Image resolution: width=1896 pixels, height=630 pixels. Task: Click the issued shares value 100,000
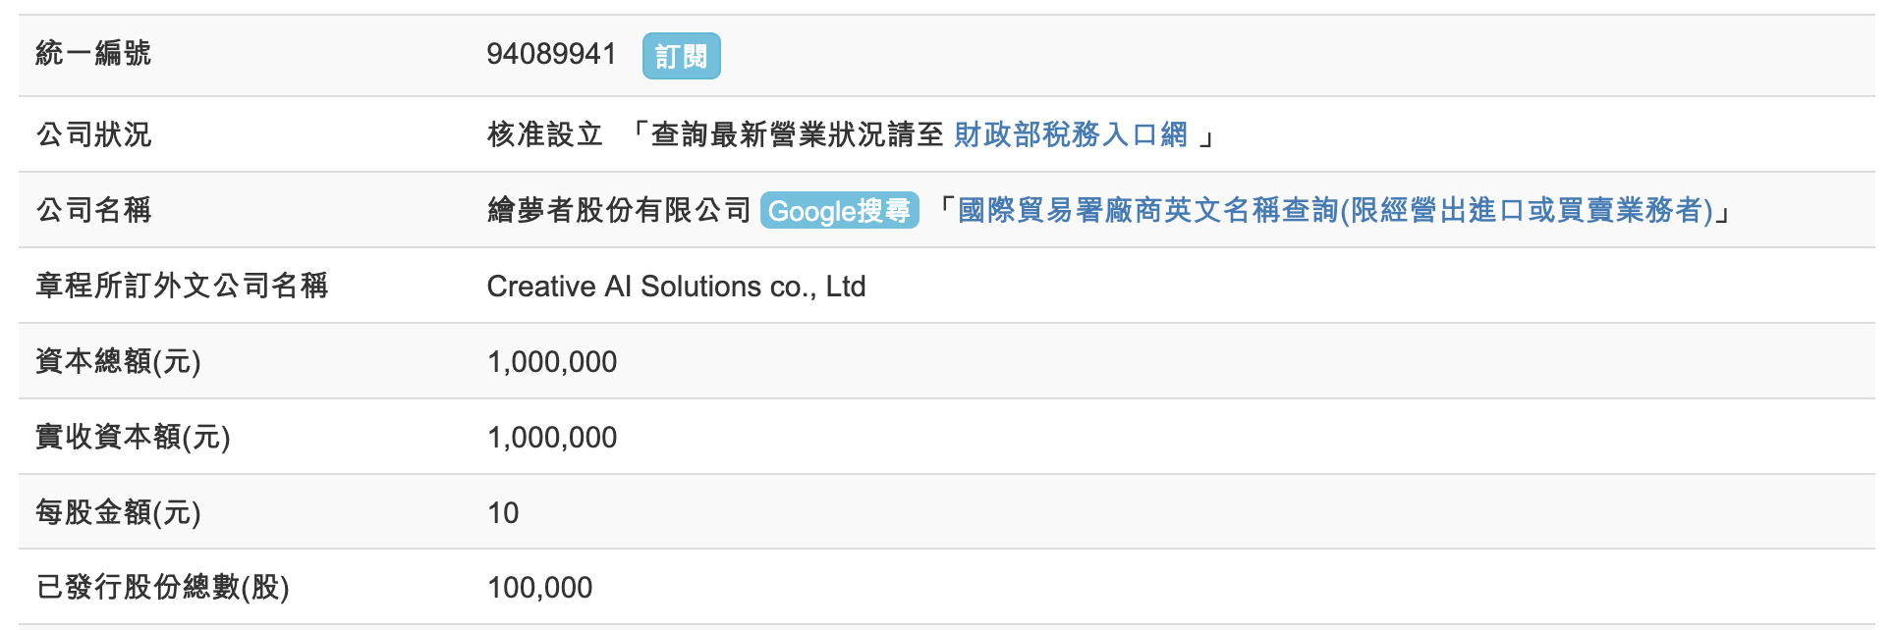click(x=539, y=588)
